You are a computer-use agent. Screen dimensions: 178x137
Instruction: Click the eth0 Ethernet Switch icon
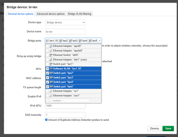coord(51,55)
